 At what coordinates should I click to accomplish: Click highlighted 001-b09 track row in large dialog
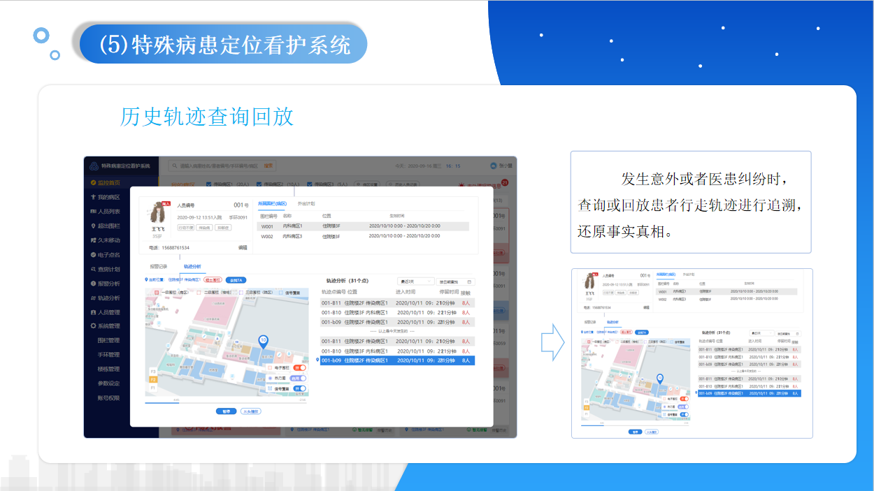(x=398, y=360)
